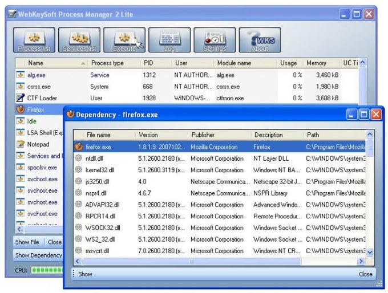Click Mozilla Corporation publisher cell
Viewport: 388px width, 293px height.
click(x=214, y=147)
